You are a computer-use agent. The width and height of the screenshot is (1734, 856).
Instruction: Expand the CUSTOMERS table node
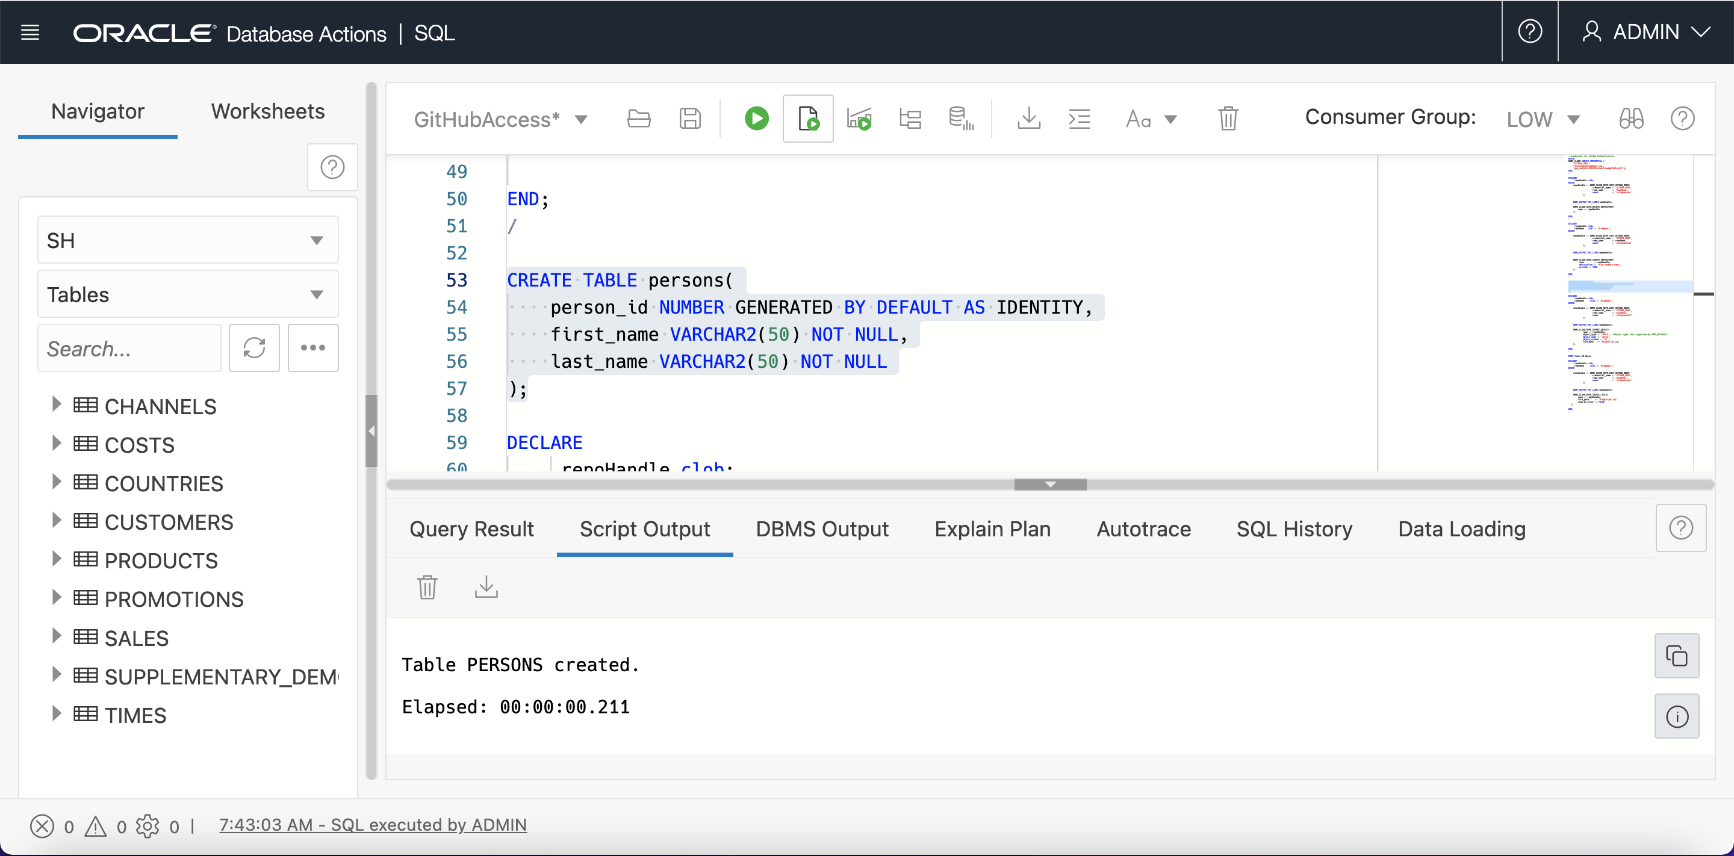pyautogui.click(x=57, y=520)
